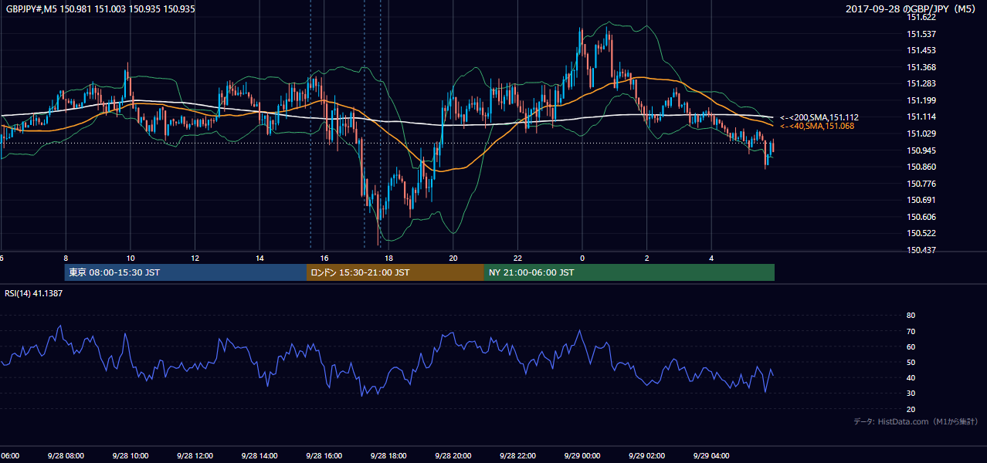Click the RSI(14) 41.1387 indicator label
The image size is (987, 463).
[33, 294]
